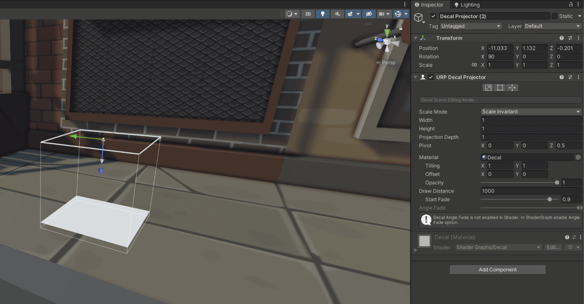The width and height of the screenshot is (584, 304).
Task: Open Shader dropdown showing Shader Graphs/Decal
Action: click(498, 247)
